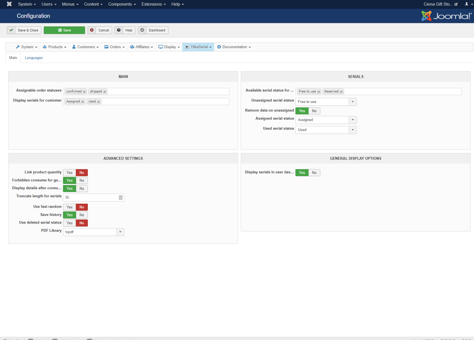Remove the 'Assigned' display serials tag
Viewport: 474px width, 340px height.
[x=83, y=102]
